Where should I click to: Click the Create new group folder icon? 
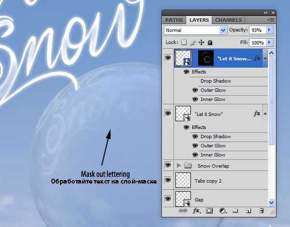[235, 211]
